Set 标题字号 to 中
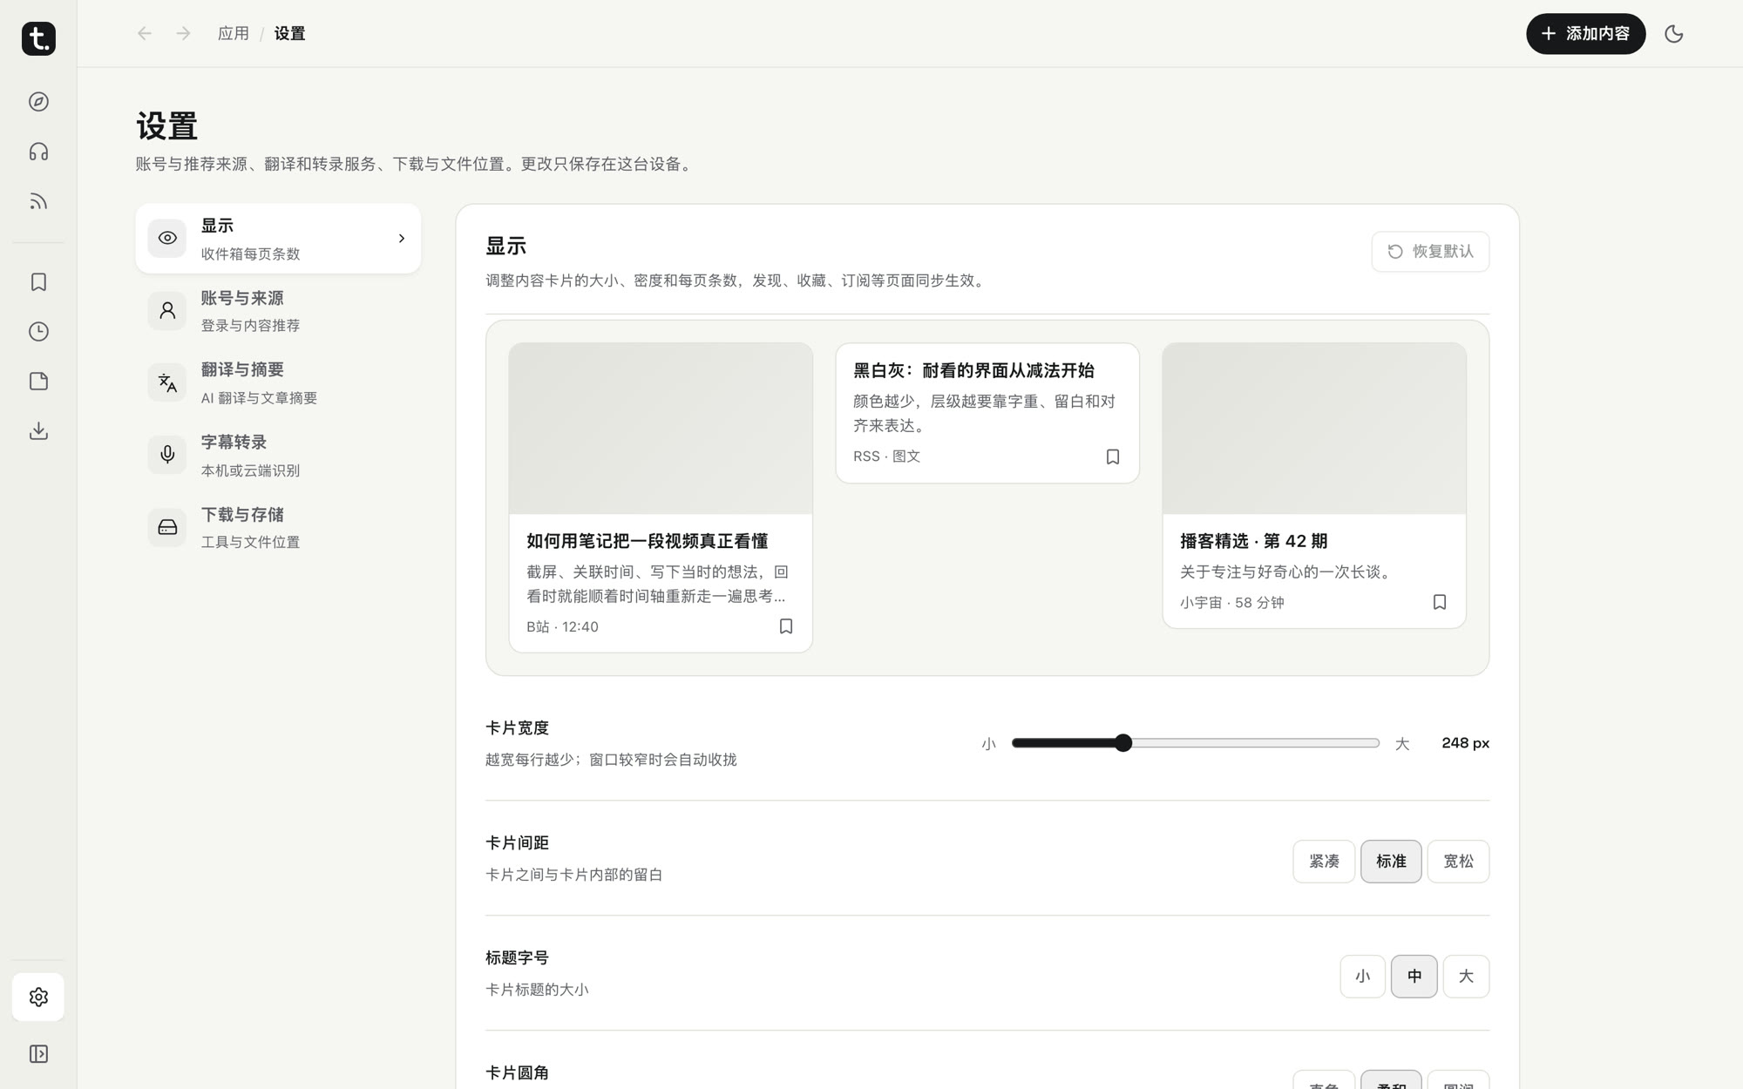The image size is (1743, 1089). coord(1414,977)
